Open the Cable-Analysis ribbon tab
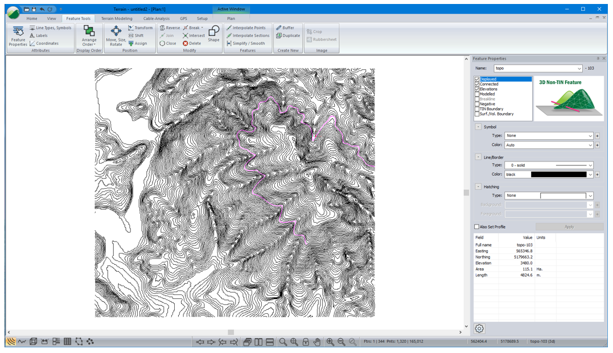The image size is (613, 353). pyautogui.click(x=157, y=18)
